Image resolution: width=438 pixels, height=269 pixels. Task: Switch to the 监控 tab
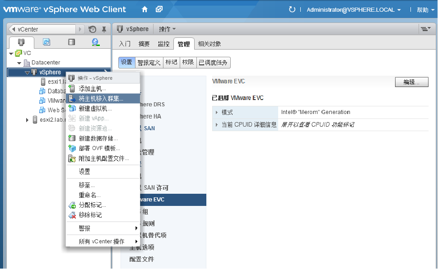click(x=163, y=44)
